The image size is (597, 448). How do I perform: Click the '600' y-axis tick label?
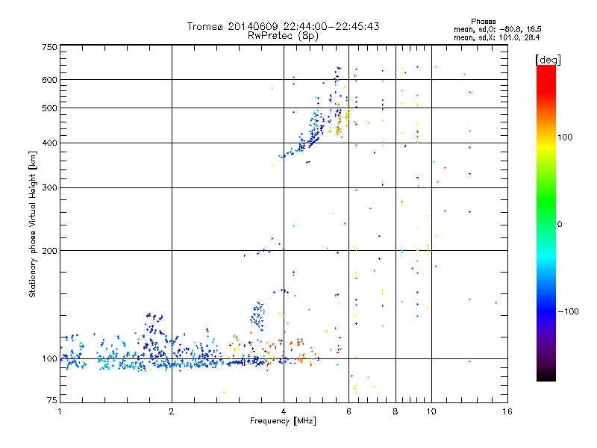click(49, 80)
